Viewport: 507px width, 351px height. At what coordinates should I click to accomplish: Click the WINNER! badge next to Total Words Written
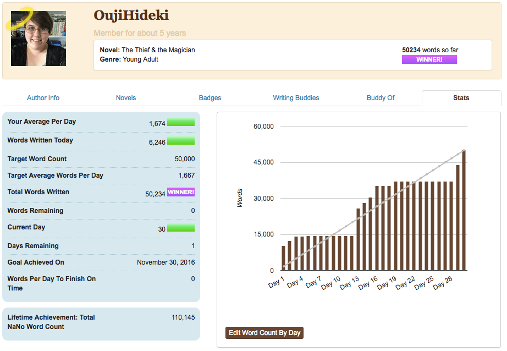[x=181, y=192]
